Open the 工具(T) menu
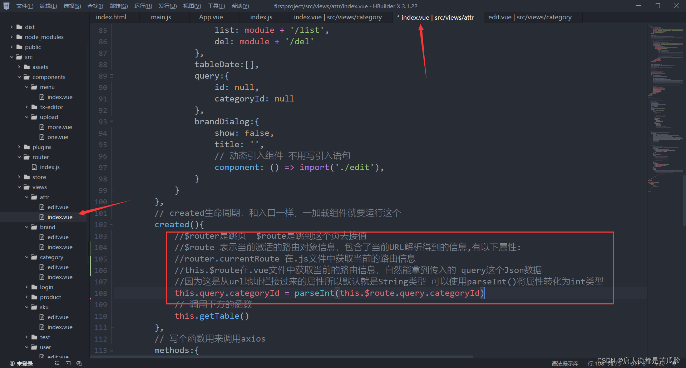 coord(216,6)
